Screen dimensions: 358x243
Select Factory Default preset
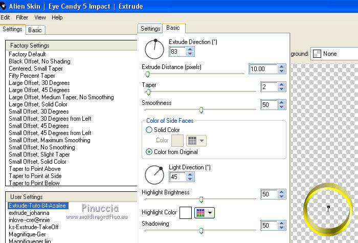point(27,54)
